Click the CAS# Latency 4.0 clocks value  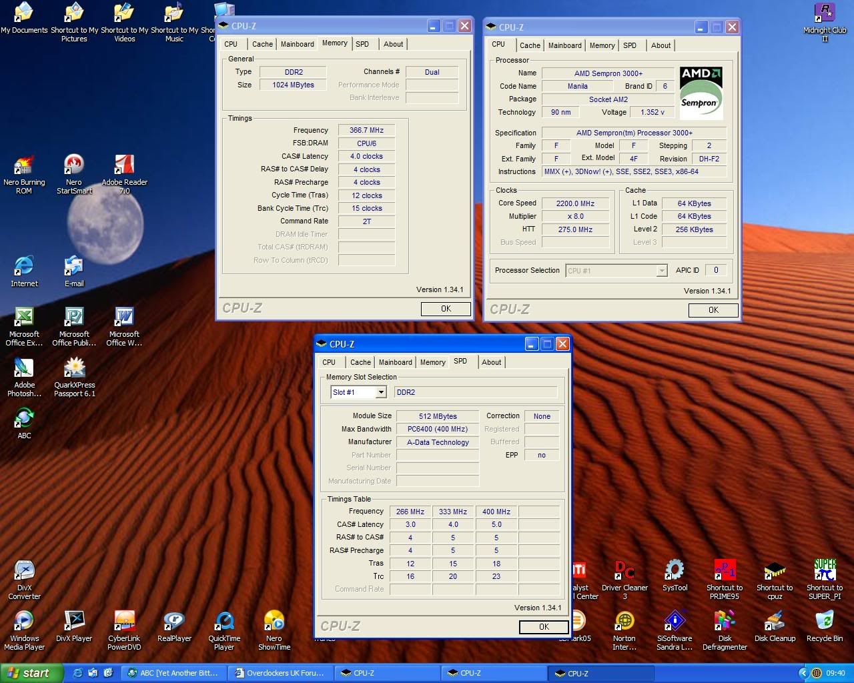pyautogui.click(x=366, y=156)
